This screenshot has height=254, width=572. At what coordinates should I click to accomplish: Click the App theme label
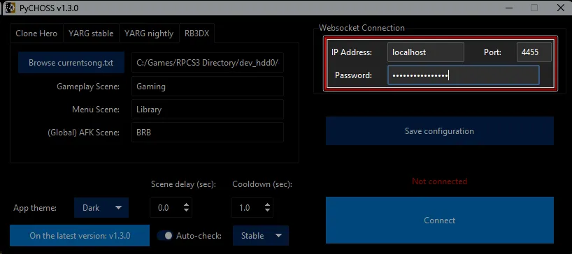(35, 208)
